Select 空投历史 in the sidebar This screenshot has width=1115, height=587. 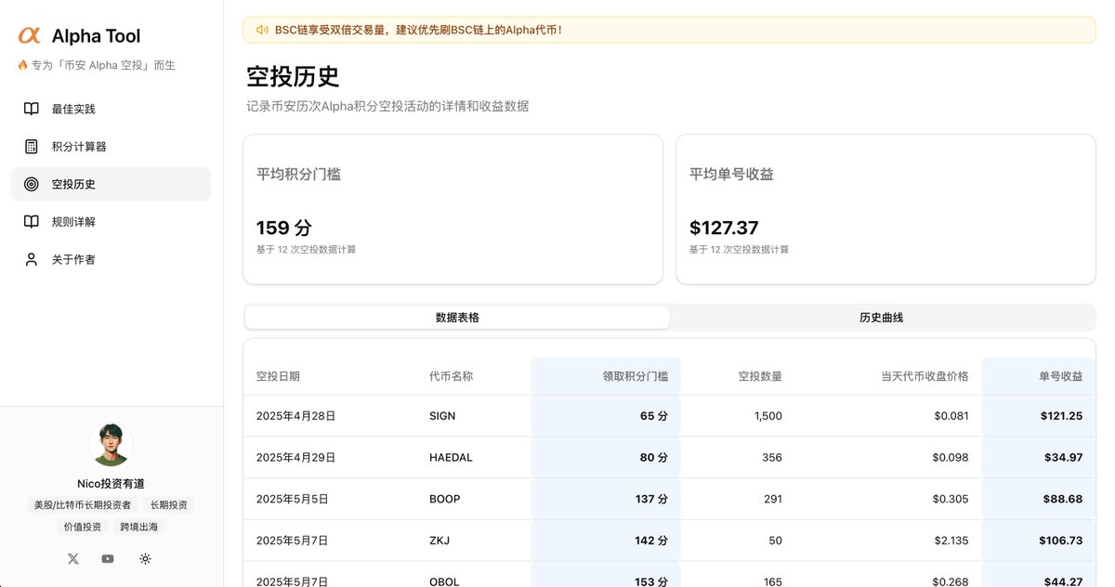click(x=111, y=184)
